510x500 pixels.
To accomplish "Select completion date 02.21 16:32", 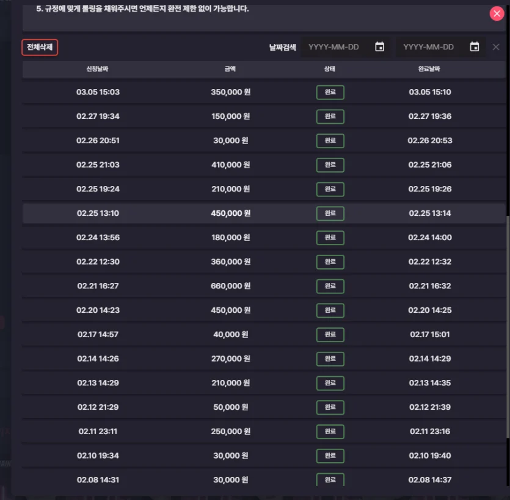I will click(x=429, y=286).
